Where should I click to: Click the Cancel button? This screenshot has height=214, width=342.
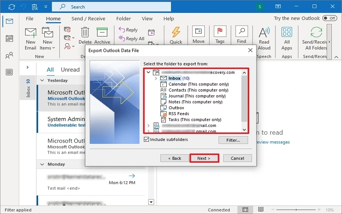pyautogui.click(x=237, y=158)
